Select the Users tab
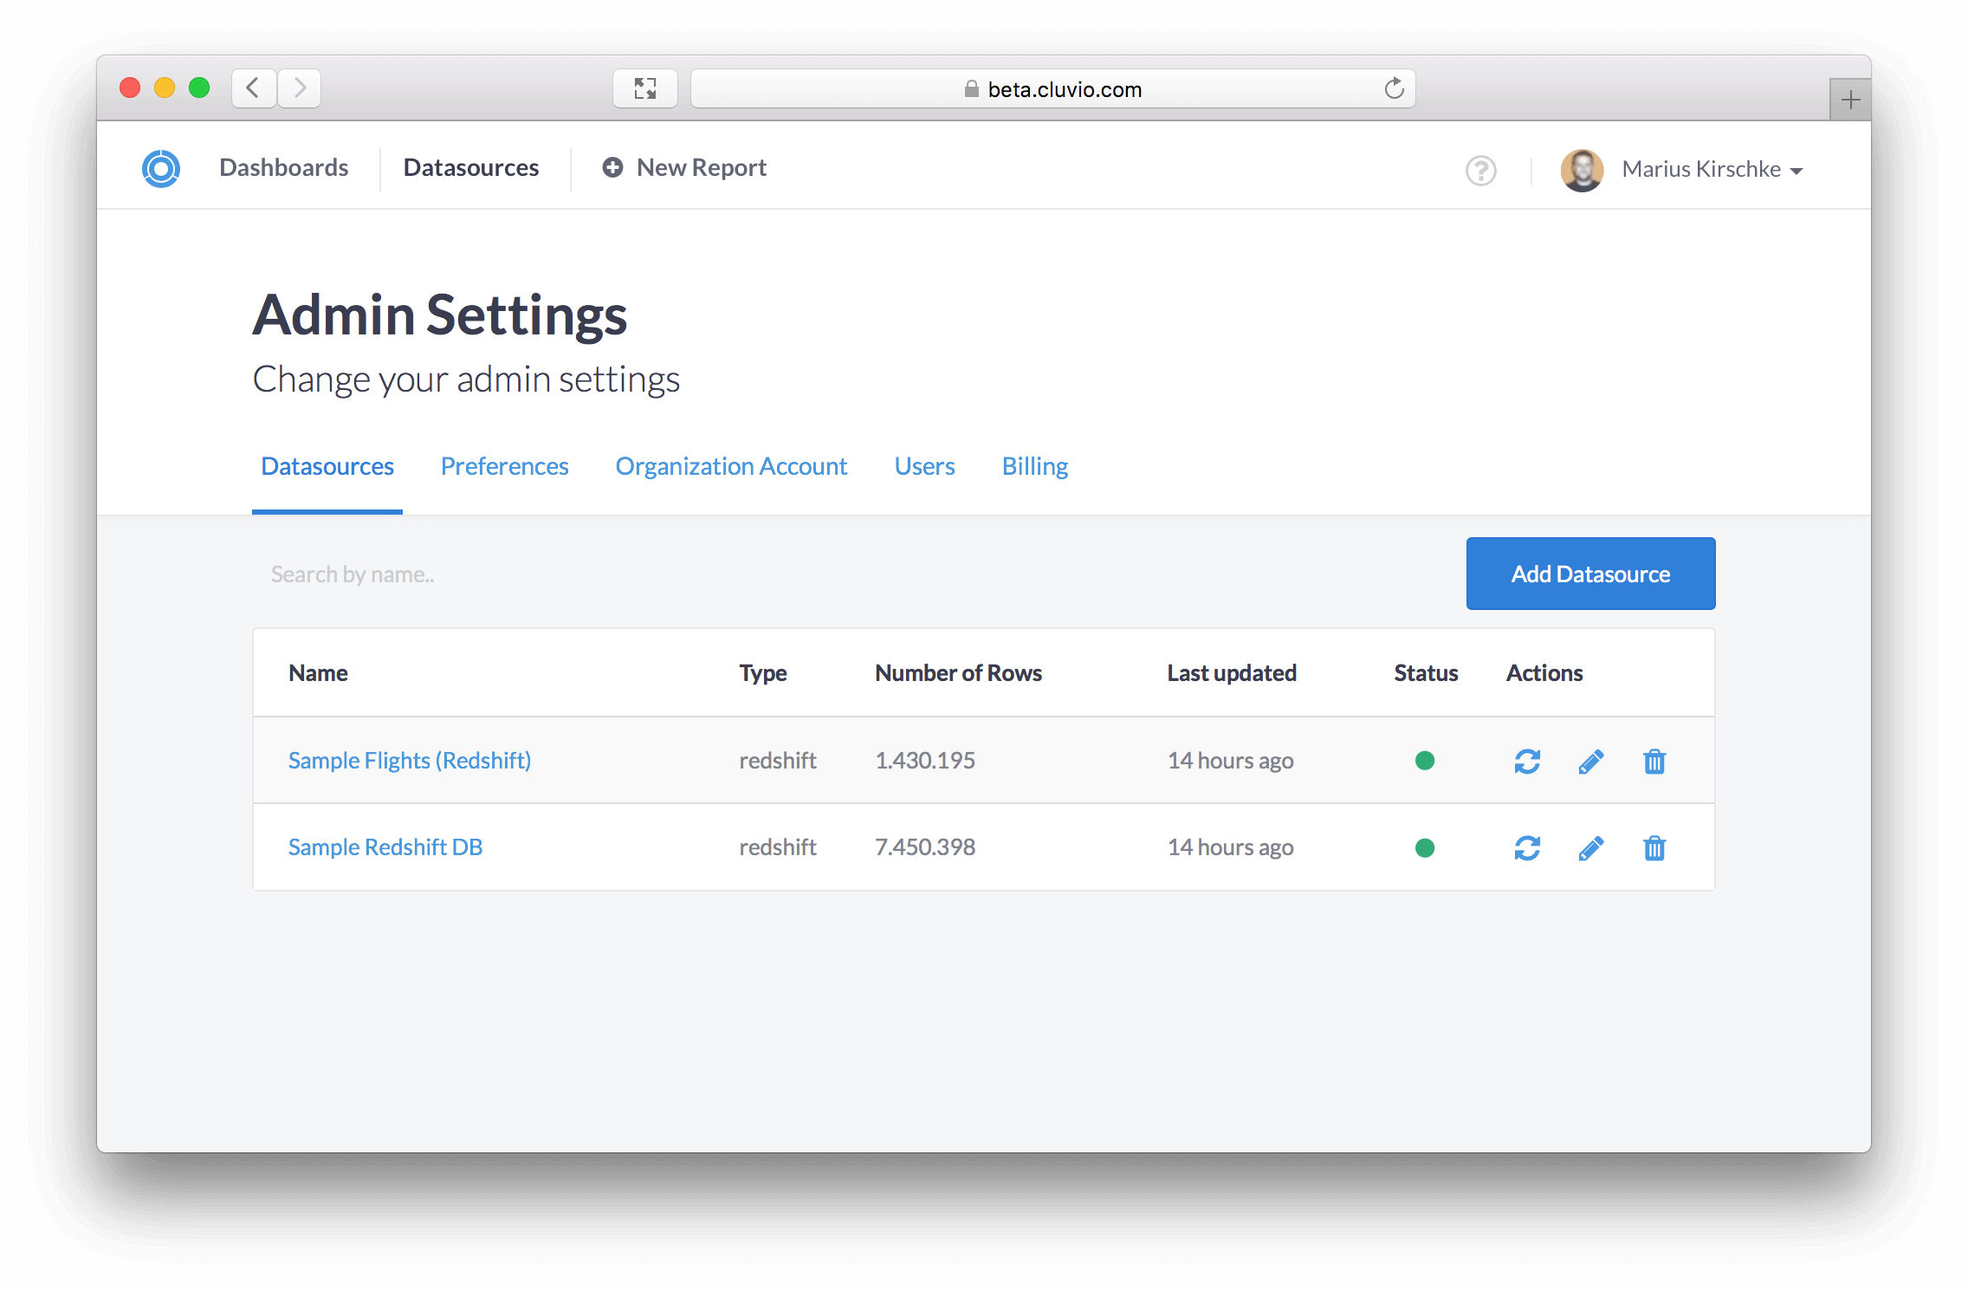 pyautogui.click(x=924, y=466)
